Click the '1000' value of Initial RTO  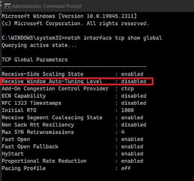[128, 110]
